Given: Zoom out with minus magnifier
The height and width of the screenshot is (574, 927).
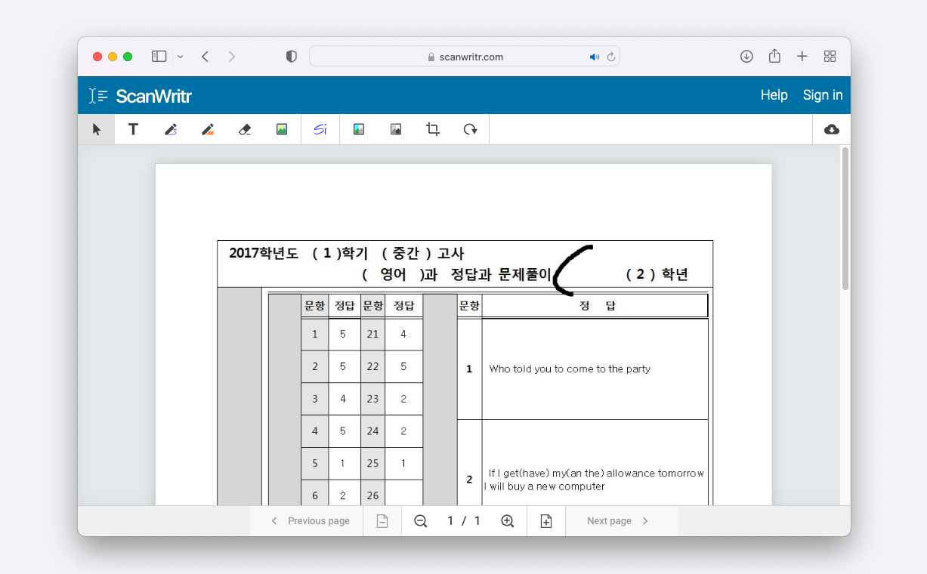Looking at the screenshot, I should coord(421,521).
